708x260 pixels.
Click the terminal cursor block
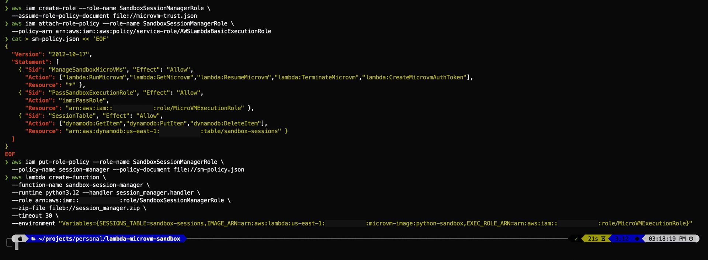(x=17, y=246)
